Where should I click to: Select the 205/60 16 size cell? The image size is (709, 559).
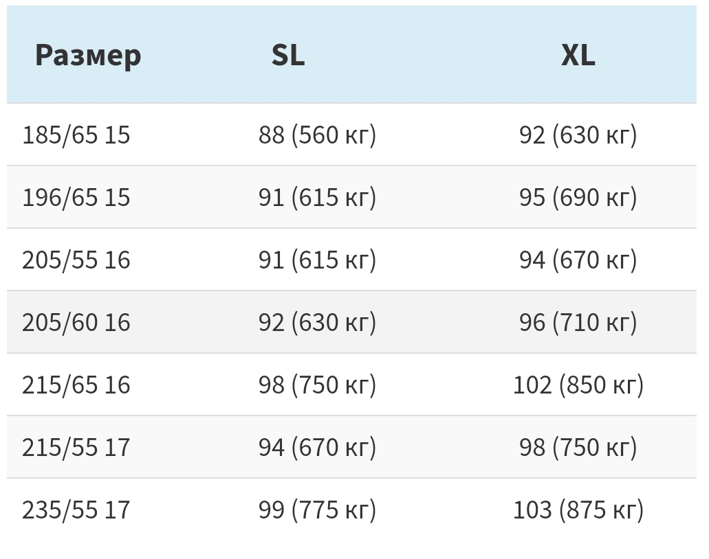tap(76, 322)
